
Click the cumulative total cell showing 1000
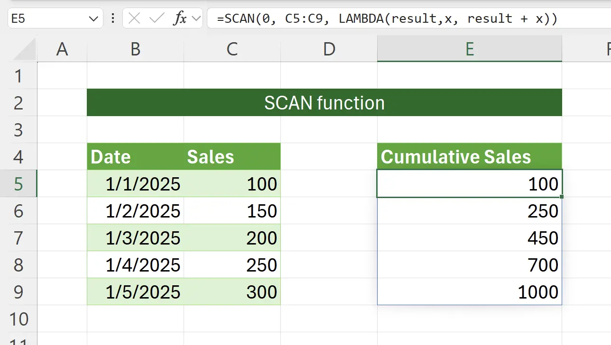pos(469,292)
